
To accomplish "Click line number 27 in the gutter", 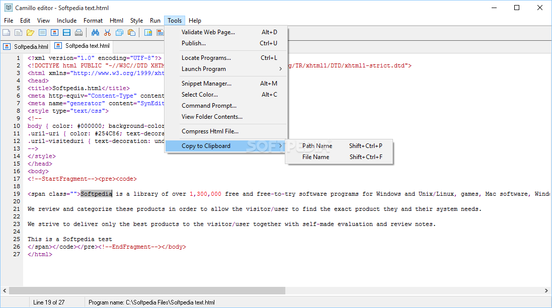I will (x=17, y=254).
